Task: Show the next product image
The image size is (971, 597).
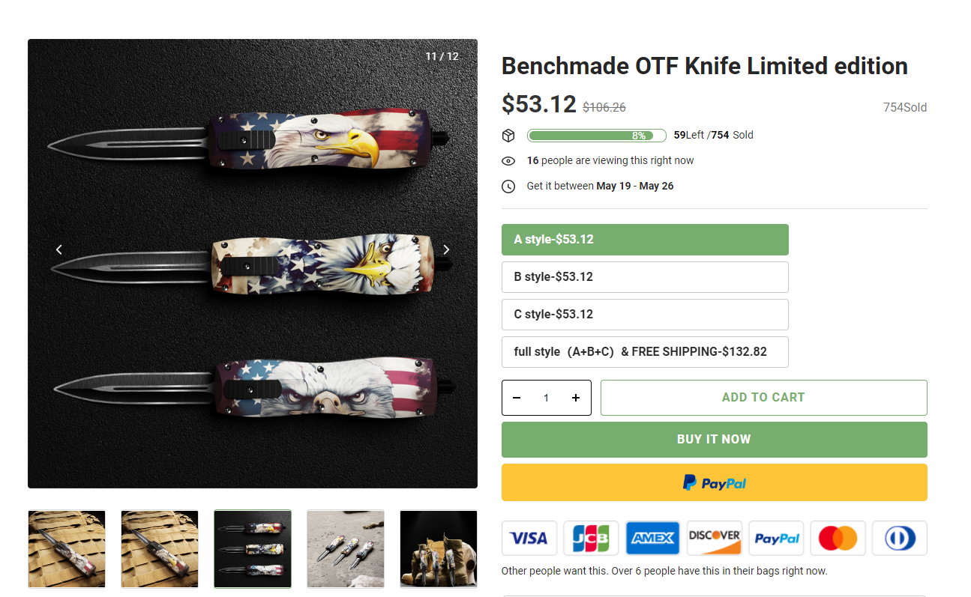Action: (x=446, y=249)
